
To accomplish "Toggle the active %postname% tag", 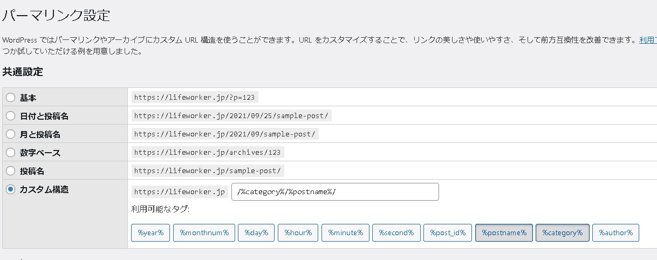I will [504, 233].
